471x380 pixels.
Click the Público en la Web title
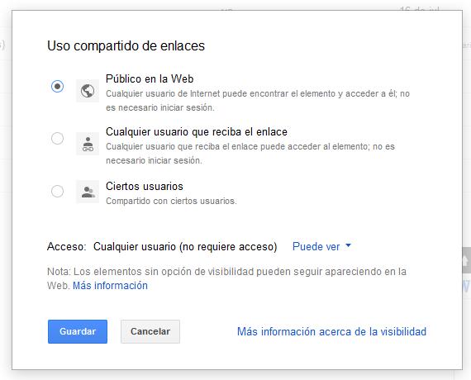click(150, 79)
